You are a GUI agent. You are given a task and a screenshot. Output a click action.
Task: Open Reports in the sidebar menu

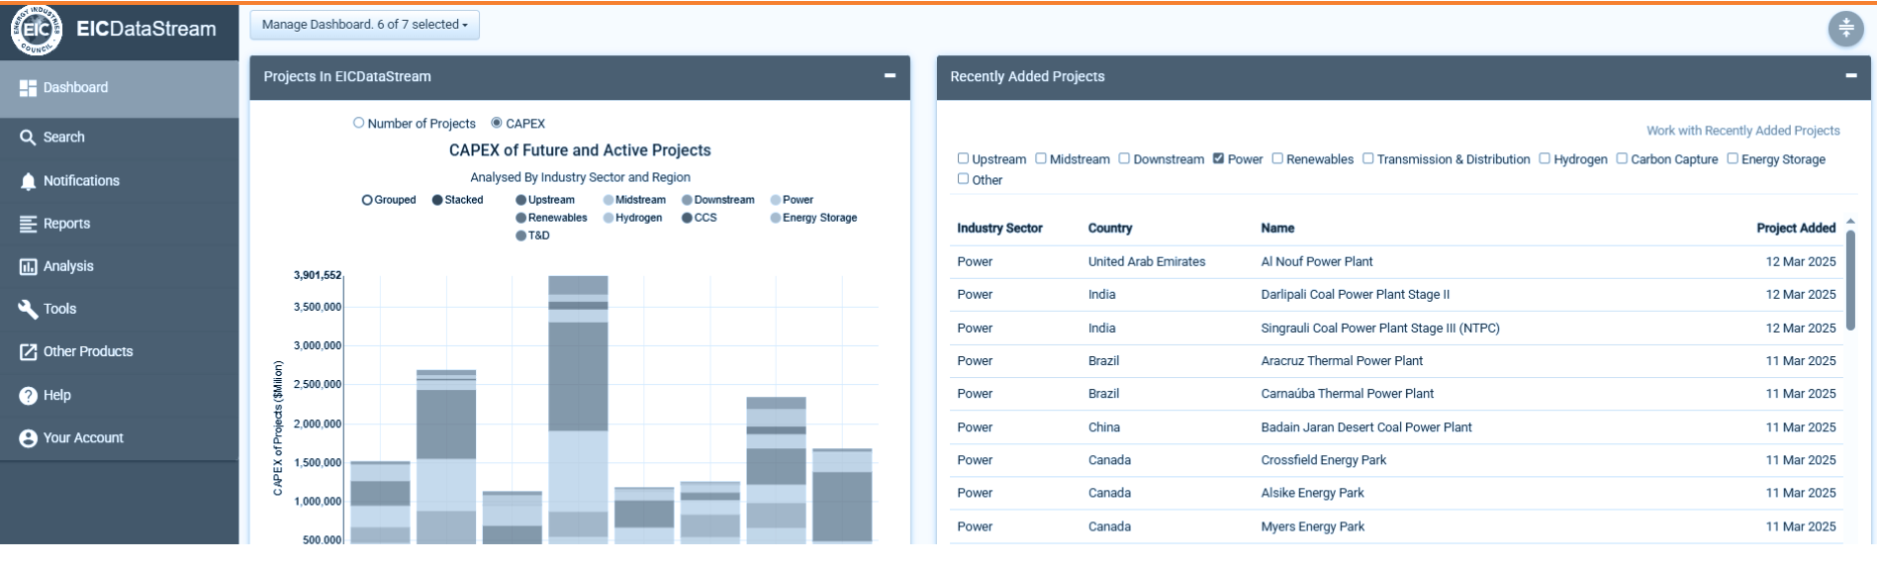pyautogui.click(x=120, y=224)
